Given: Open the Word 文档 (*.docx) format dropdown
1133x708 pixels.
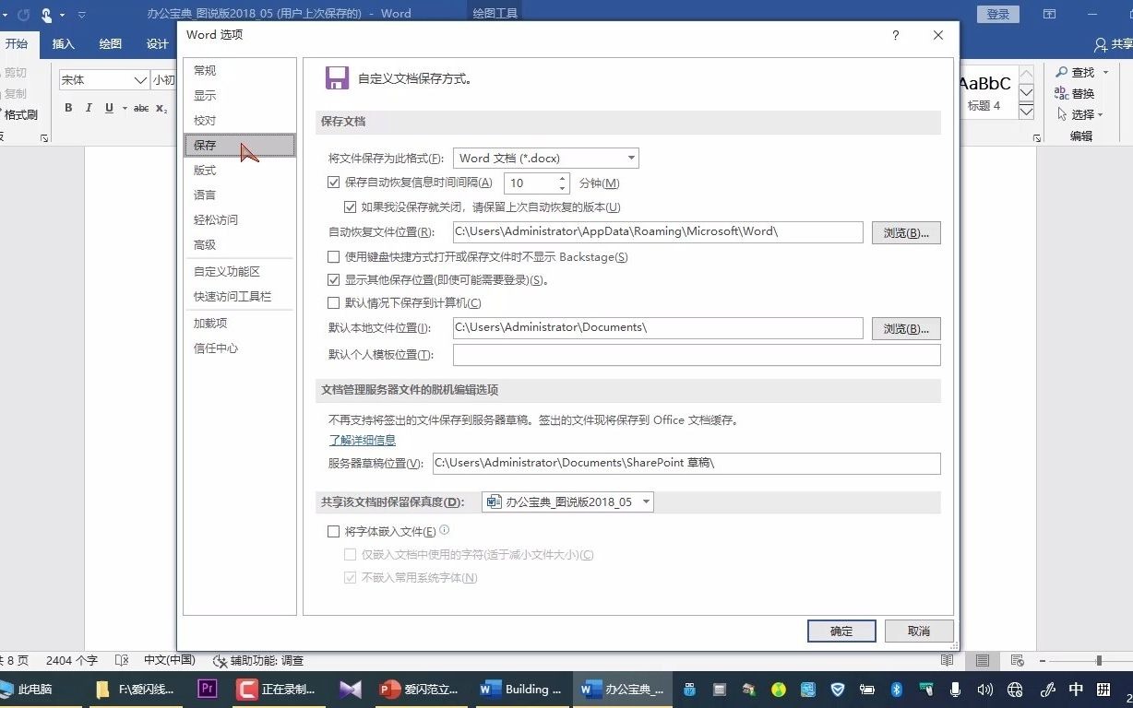Looking at the screenshot, I should 631,158.
